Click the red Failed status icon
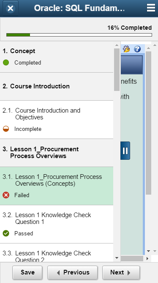 click(x=6, y=195)
